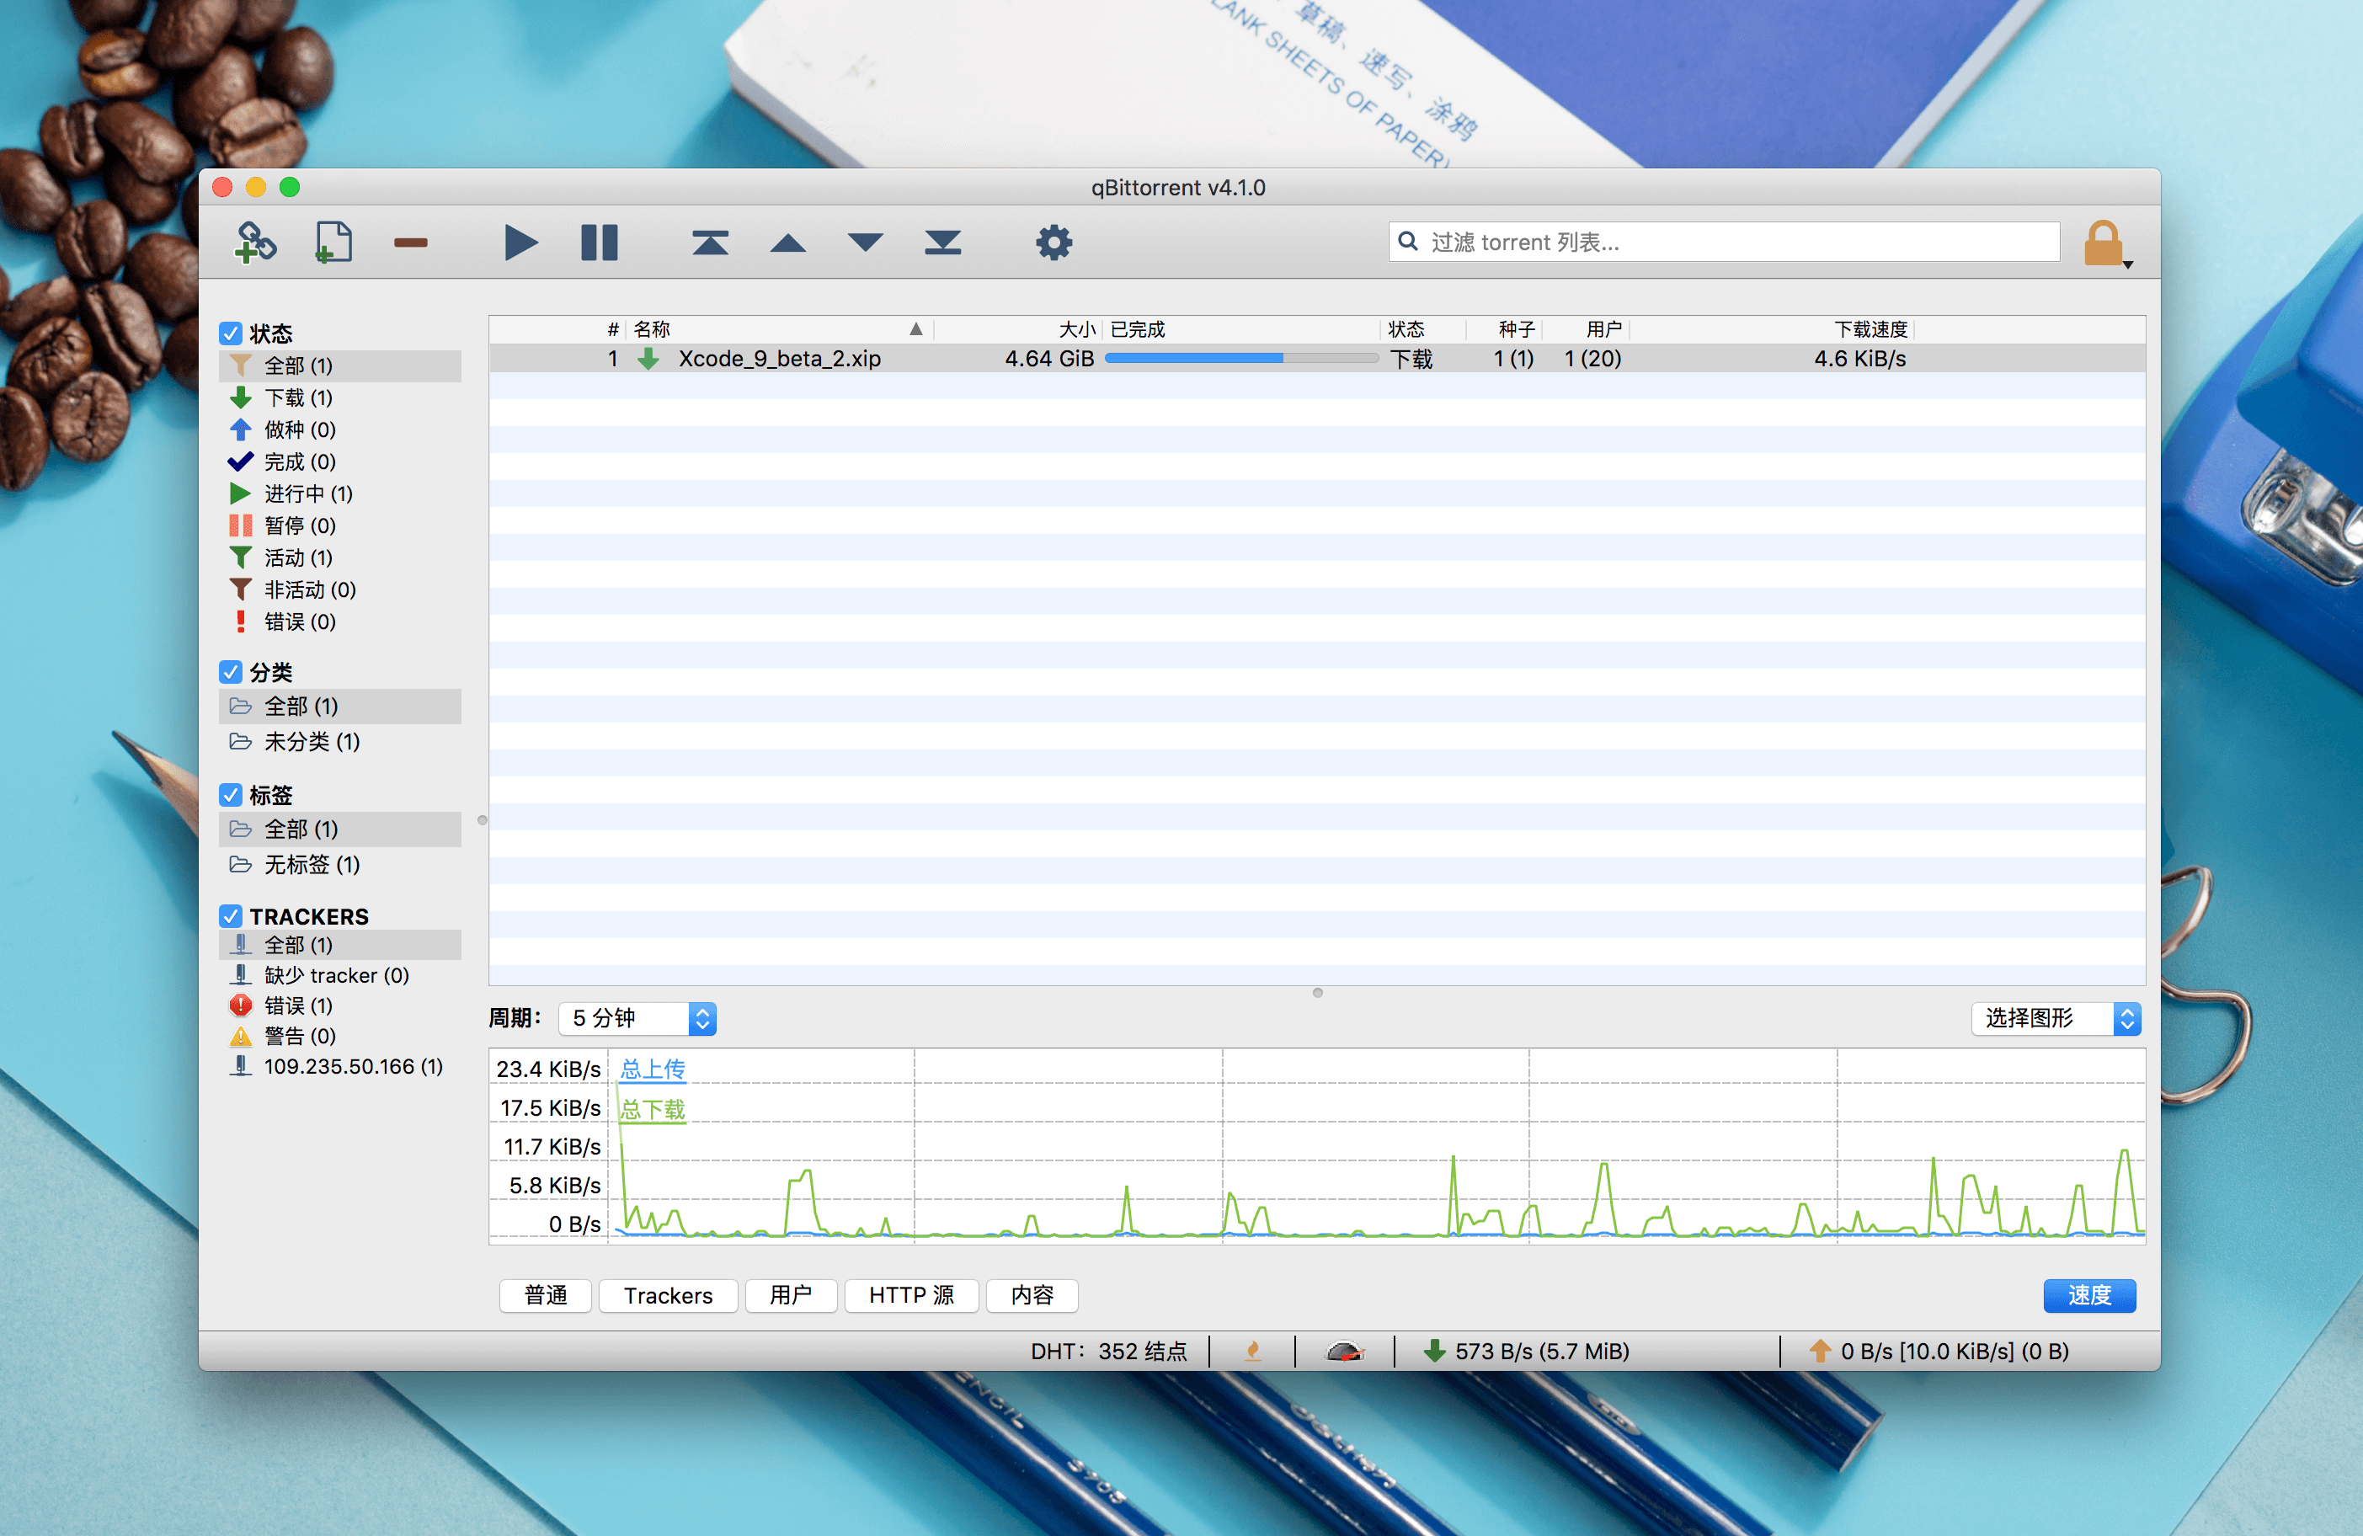2363x1536 pixels.
Task: Click the add torrent link icon
Action: 255,243
